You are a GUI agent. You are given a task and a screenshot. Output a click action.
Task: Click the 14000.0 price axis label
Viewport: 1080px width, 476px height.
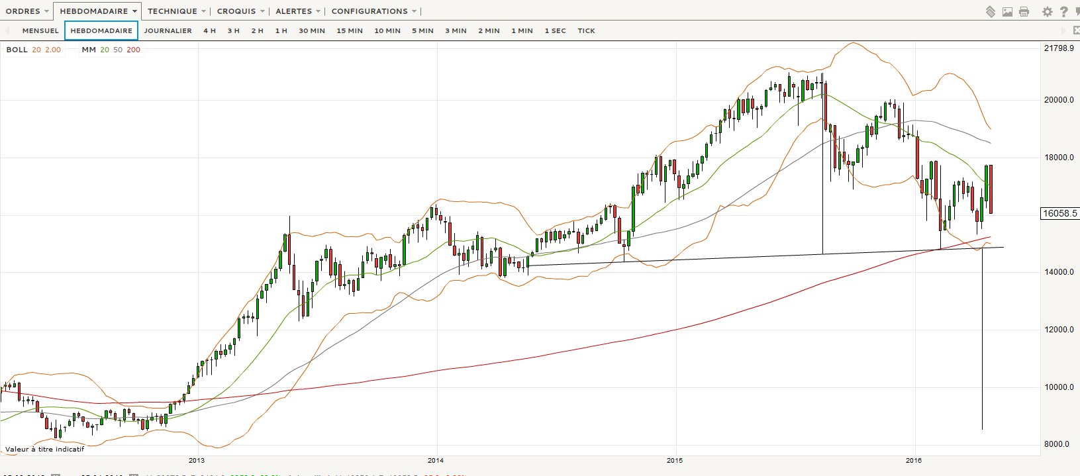(1058, 272)
